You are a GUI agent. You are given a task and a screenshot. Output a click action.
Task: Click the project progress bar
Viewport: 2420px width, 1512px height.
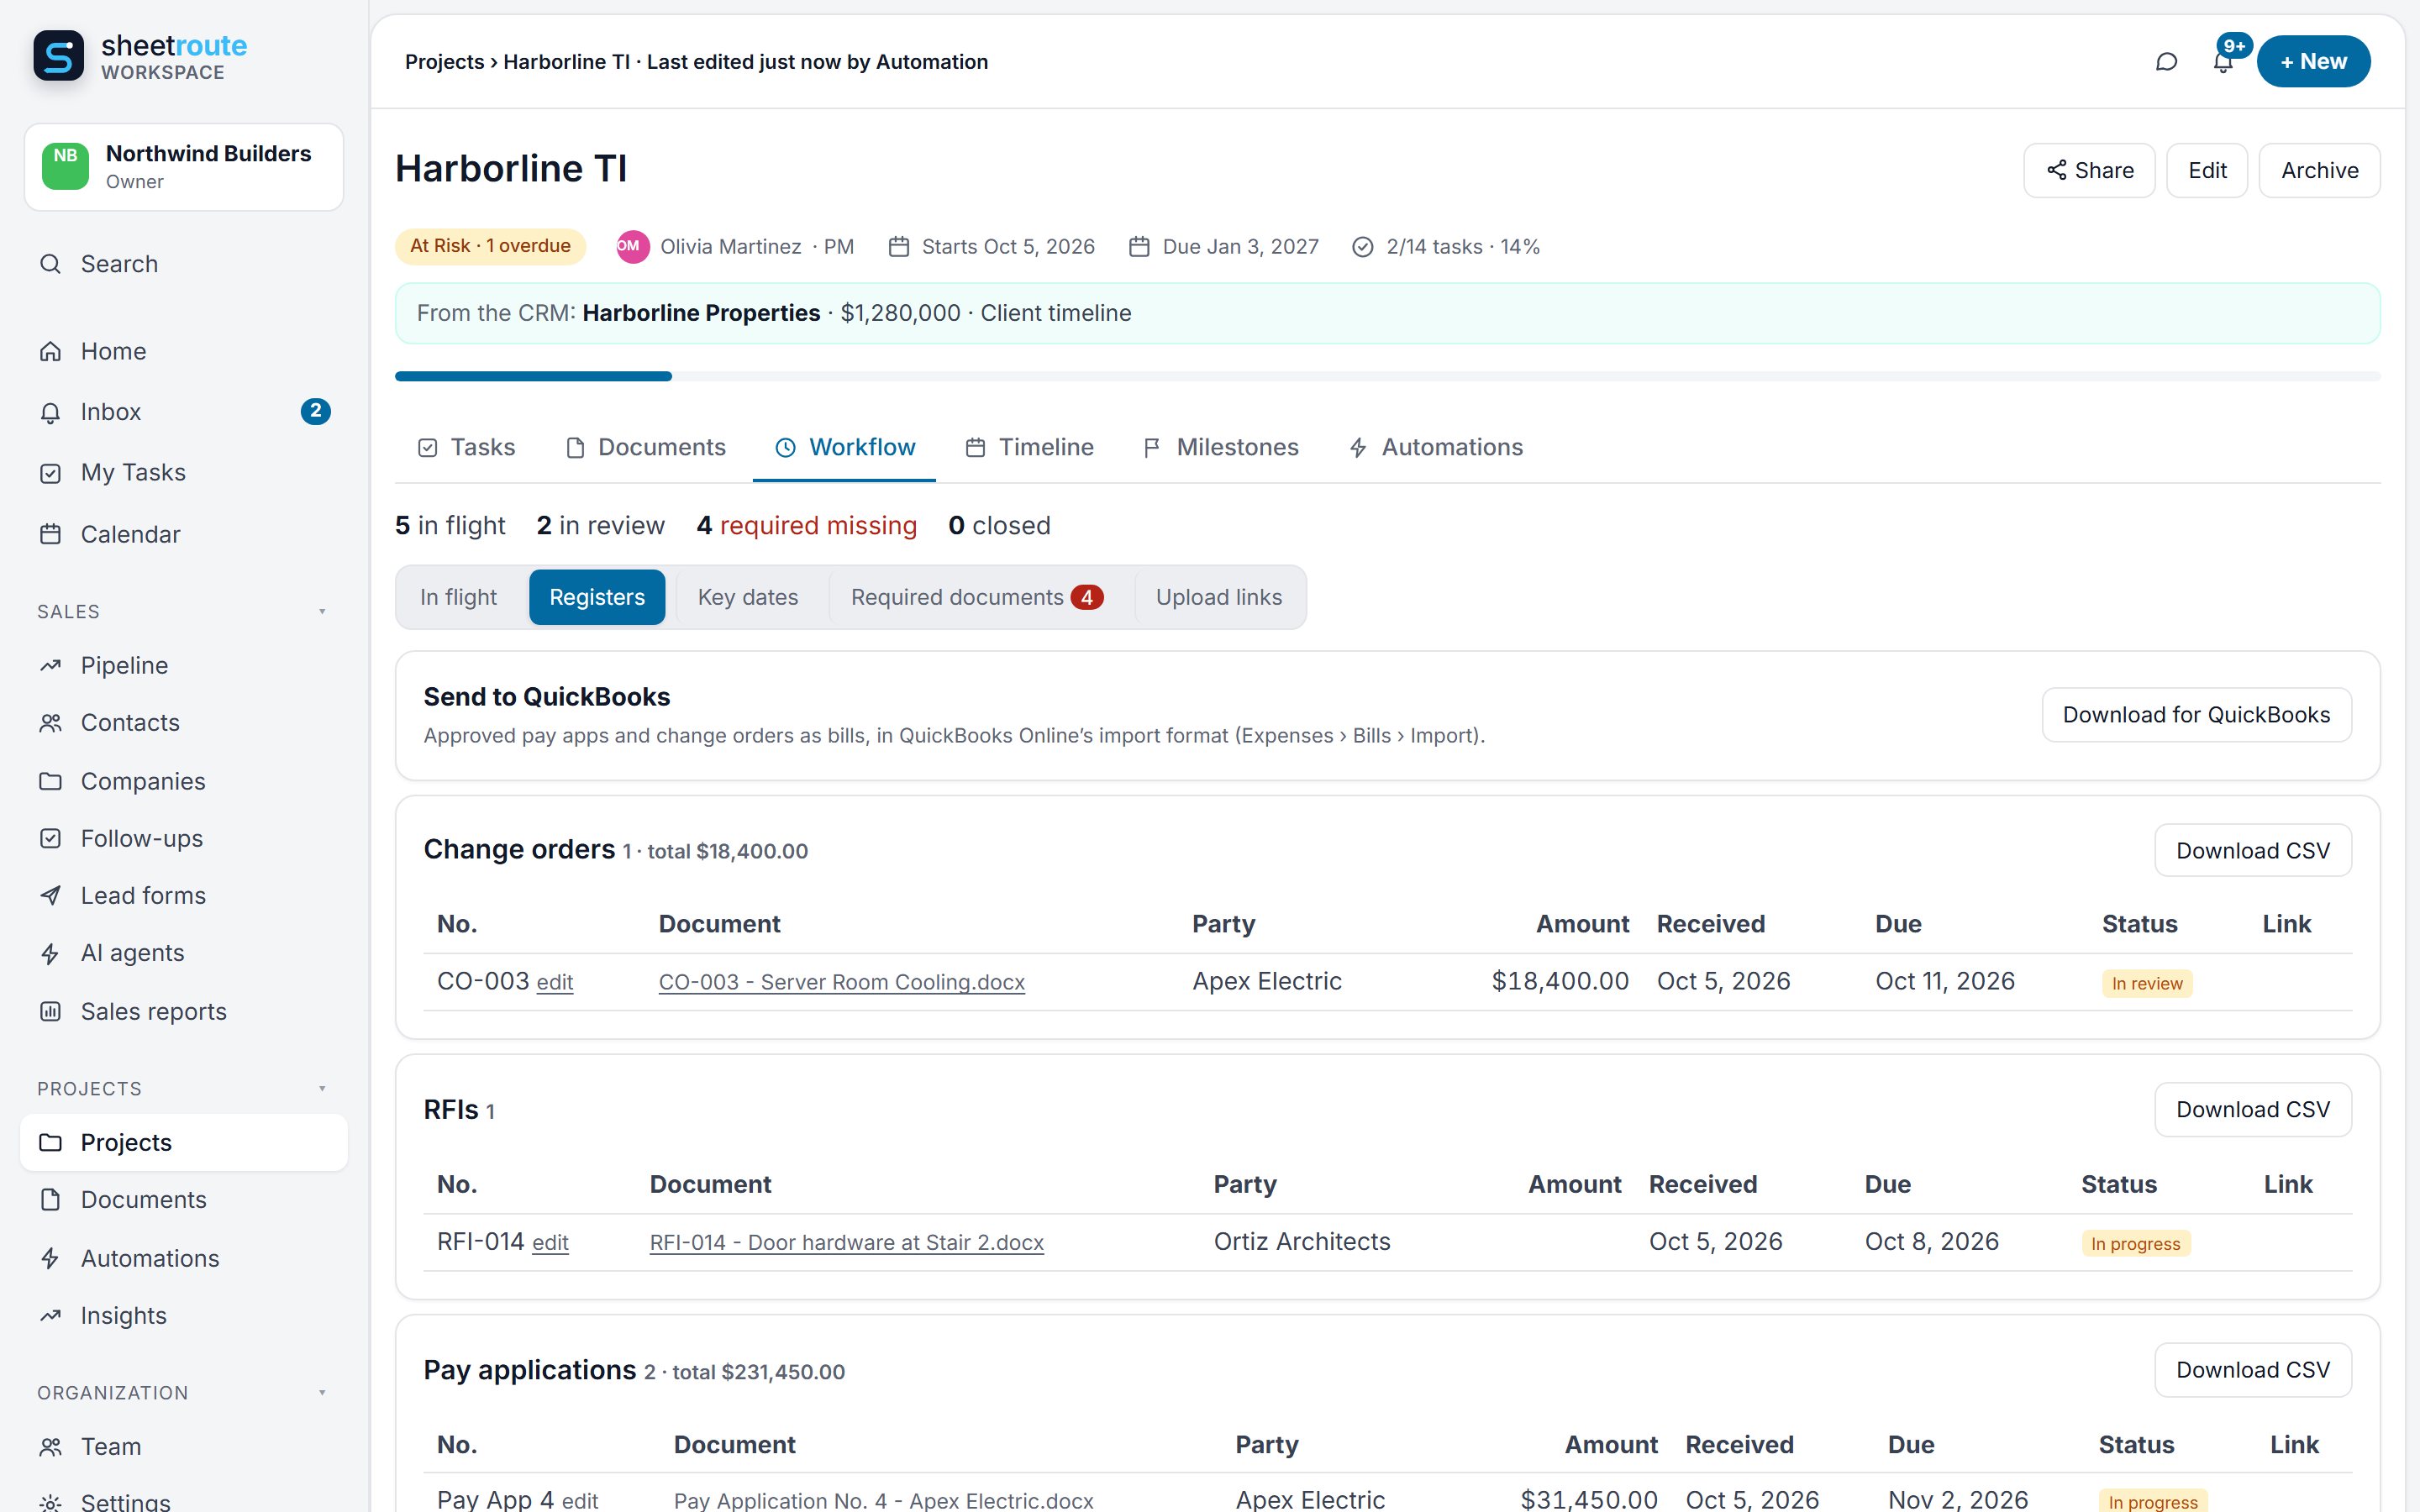tap(1388, 376)
